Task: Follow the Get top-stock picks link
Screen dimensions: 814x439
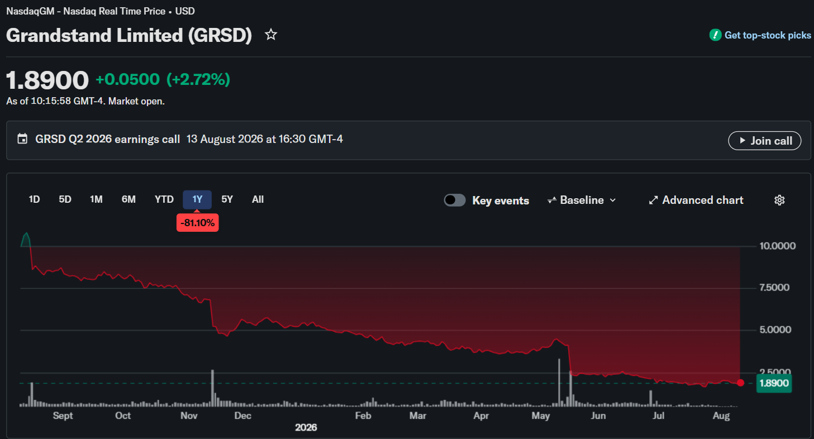Action: point(768,35)
